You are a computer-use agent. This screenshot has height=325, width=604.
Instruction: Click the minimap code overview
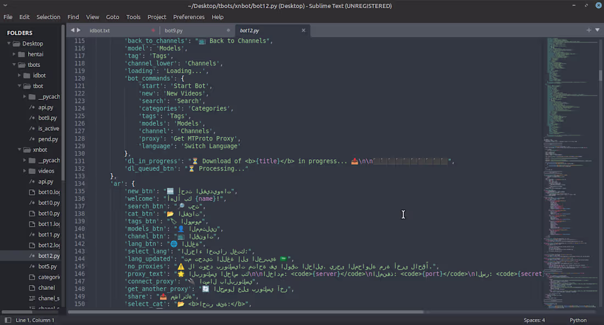click(x=570, y=172)
